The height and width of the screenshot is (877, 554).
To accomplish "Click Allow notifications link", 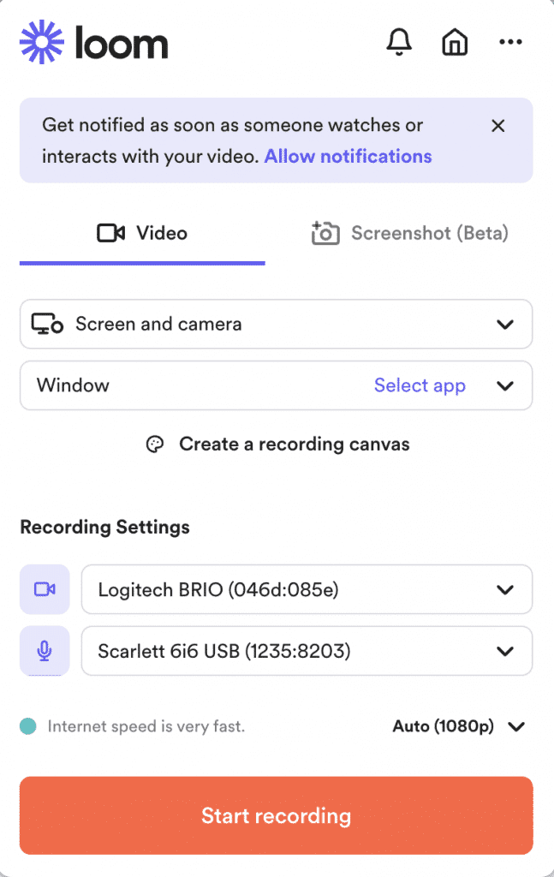I will pyautogui.click(x=348, y=156).
